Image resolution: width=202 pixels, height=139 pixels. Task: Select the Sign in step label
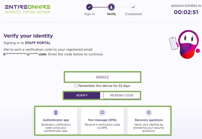[x=89, y=14]
